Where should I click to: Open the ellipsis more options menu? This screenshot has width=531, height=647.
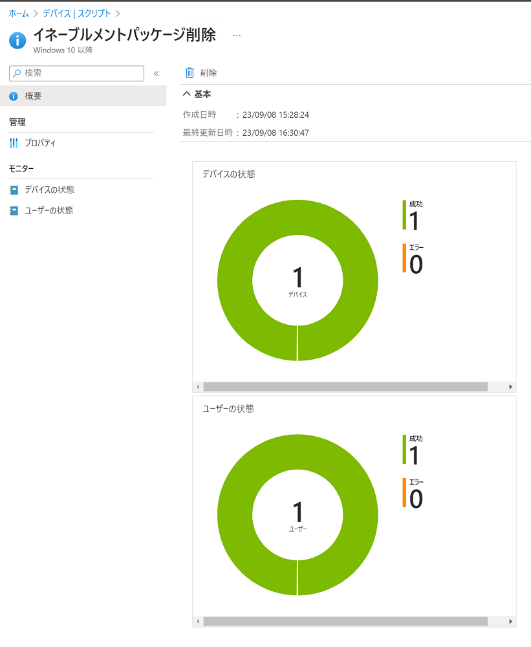pyautogui.click(x=237, y=36)
